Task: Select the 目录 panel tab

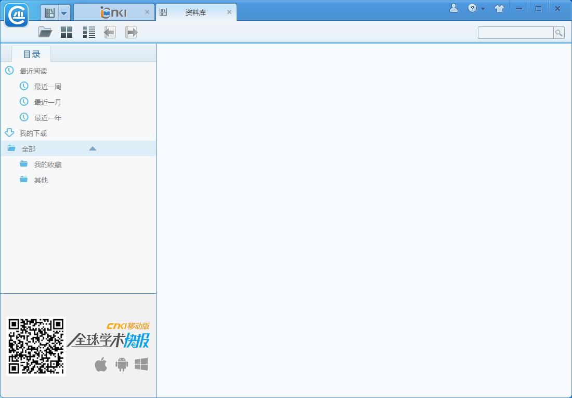Action: 31,54
